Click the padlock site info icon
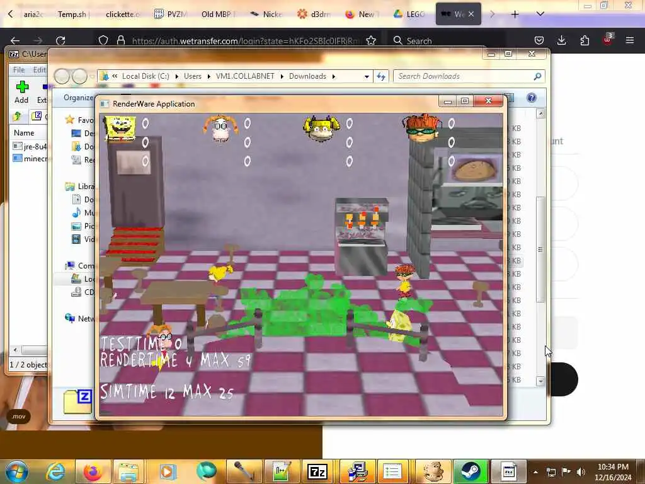The image size is (645, 484). click(120, 40)
